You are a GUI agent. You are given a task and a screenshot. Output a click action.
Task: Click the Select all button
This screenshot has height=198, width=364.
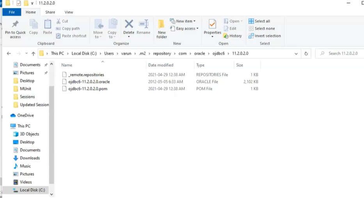(259, 21)
